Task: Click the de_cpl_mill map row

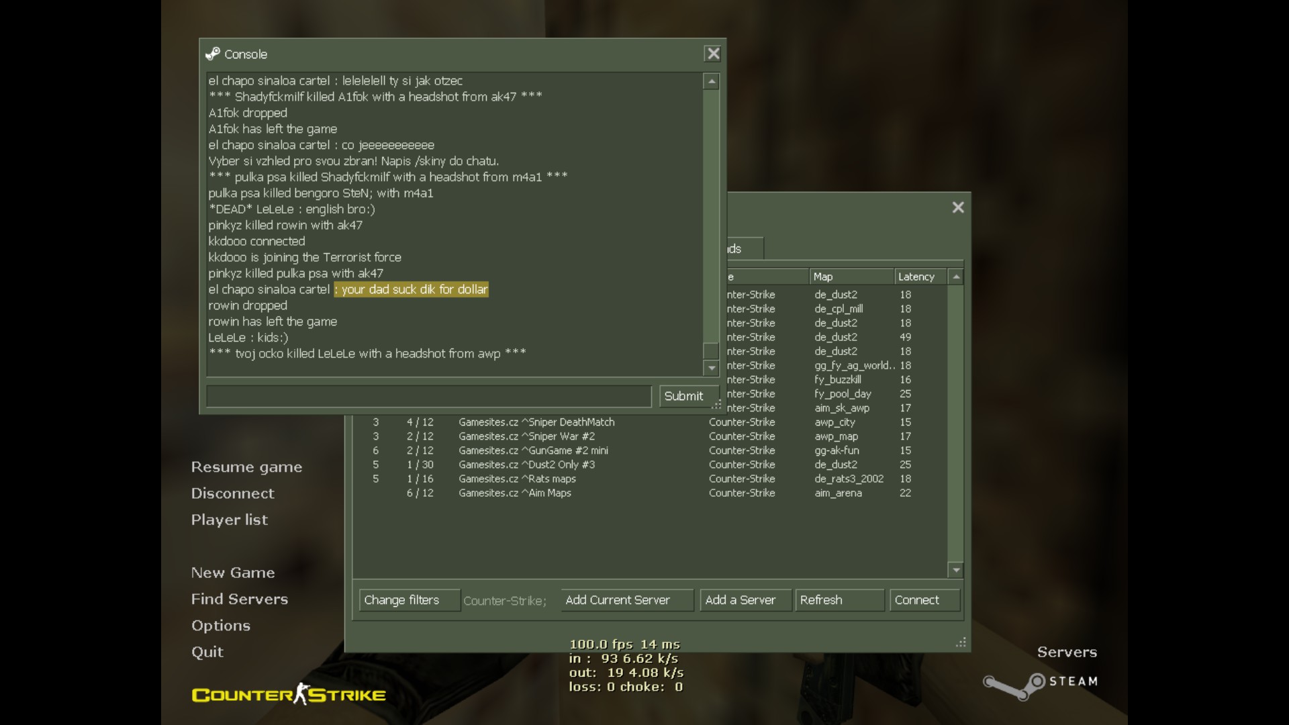Action: point(837,309)
